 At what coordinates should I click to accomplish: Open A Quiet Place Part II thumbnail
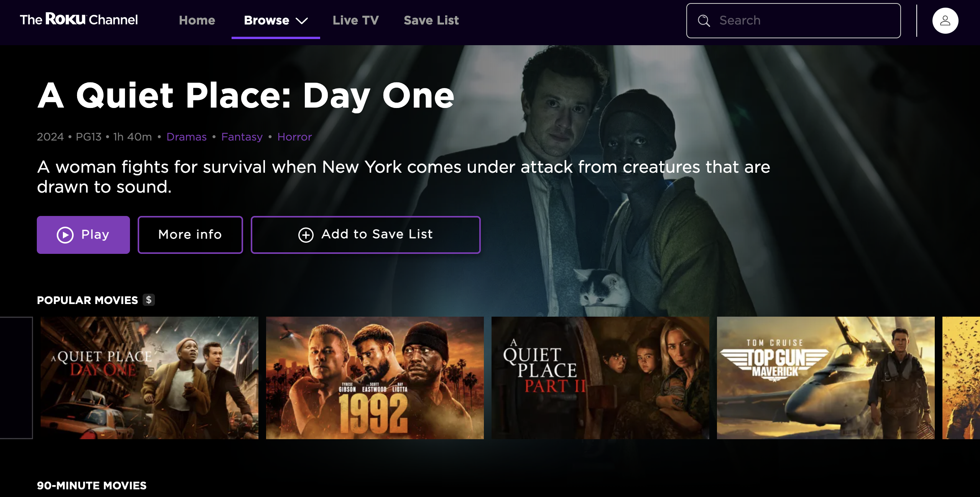(x=600, y=378)
